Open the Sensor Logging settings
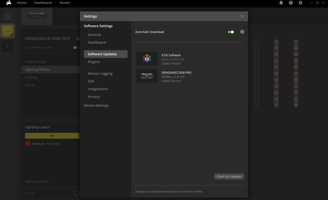Viewport: 328px width, 200px height. coord(100,74)
